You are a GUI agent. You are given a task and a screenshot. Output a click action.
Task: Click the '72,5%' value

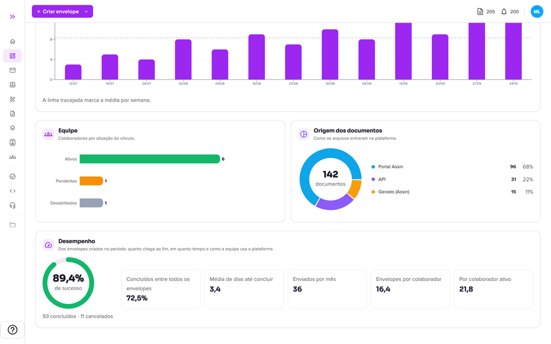pos(137,298)
